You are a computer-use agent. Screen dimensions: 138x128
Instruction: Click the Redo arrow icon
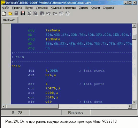coord(55,14)
